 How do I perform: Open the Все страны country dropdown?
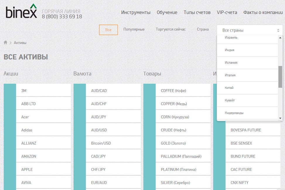[250, 30]
